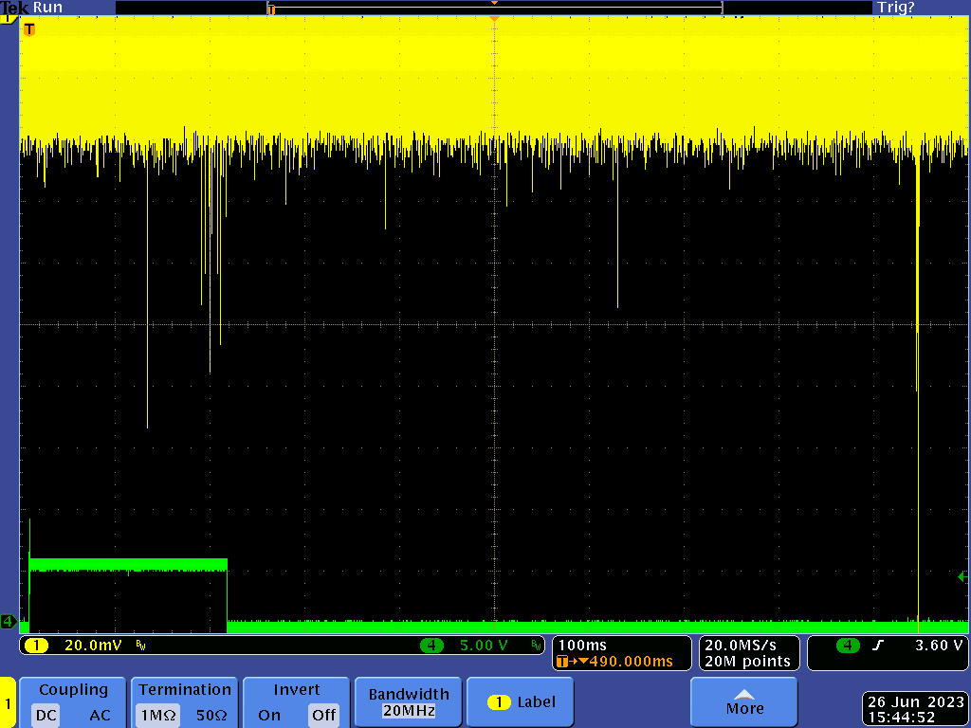This screenshot has width=971, height=728.
Task: Click the orange T delay icon beside 490.000ms
Action: click(564, 662)
